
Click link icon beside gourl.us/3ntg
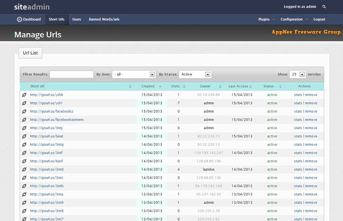(24, 144)
